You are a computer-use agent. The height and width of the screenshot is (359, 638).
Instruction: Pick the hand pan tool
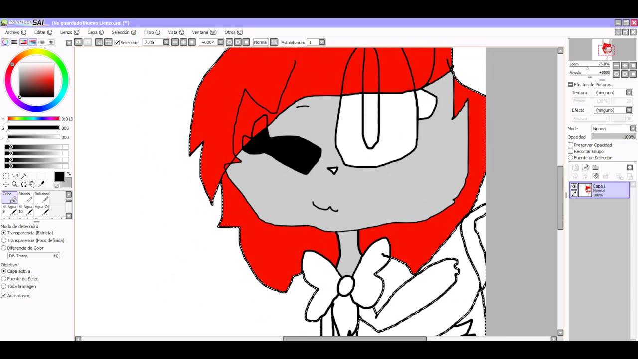tap(32, 184)
